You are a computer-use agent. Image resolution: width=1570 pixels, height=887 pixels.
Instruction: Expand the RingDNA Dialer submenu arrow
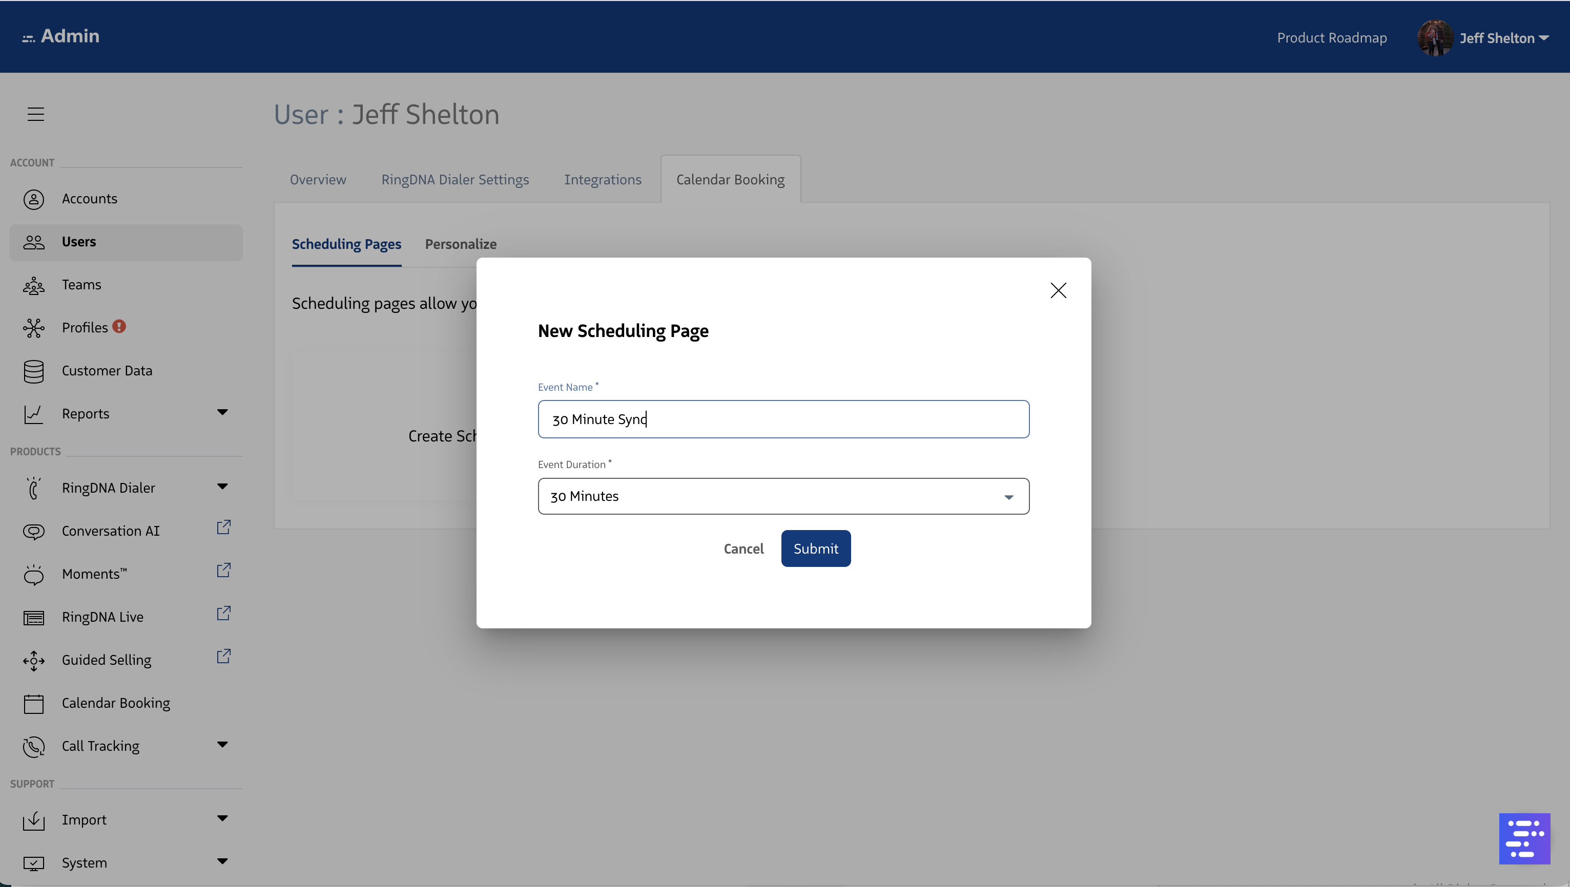[222, 487]
